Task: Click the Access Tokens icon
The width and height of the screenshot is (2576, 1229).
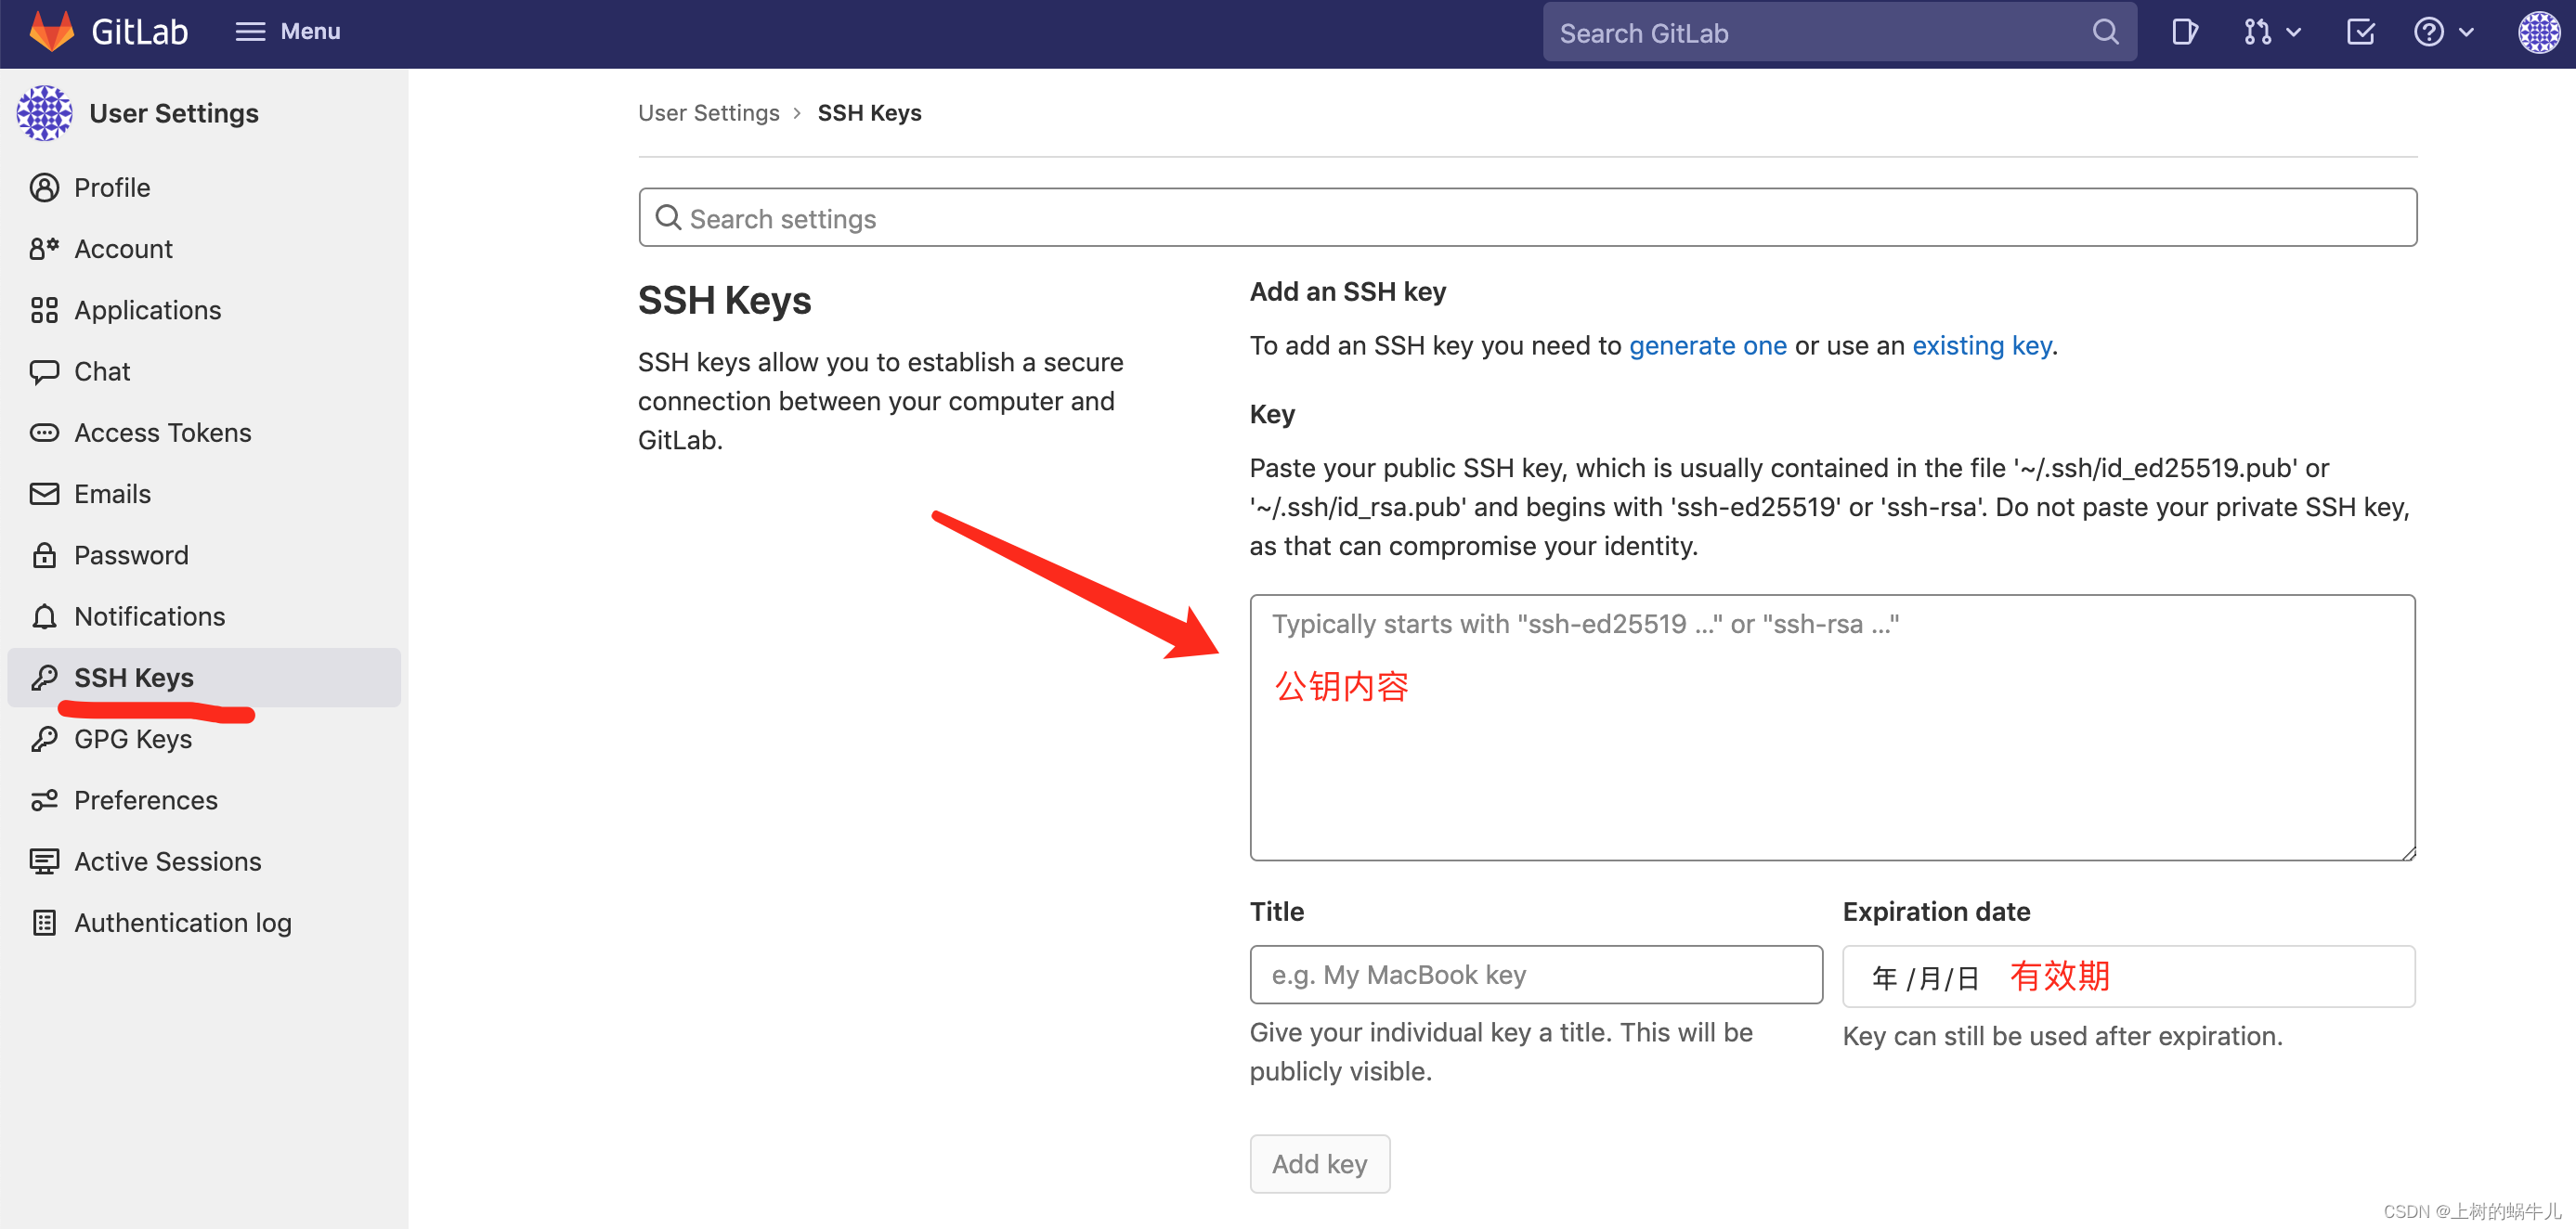Action: tap(44, 432)
